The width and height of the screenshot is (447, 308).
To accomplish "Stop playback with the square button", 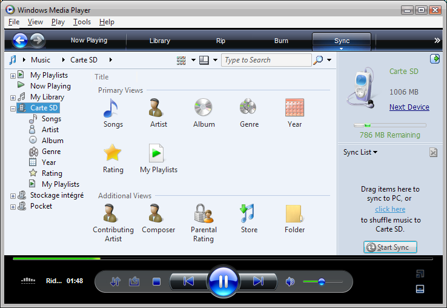I will (x=156, y=282).
